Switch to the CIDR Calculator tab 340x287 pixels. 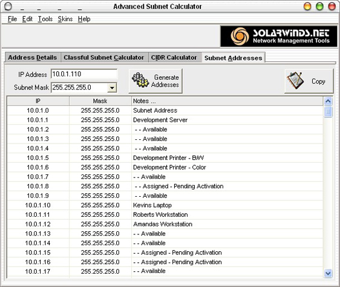click(174, 58)
